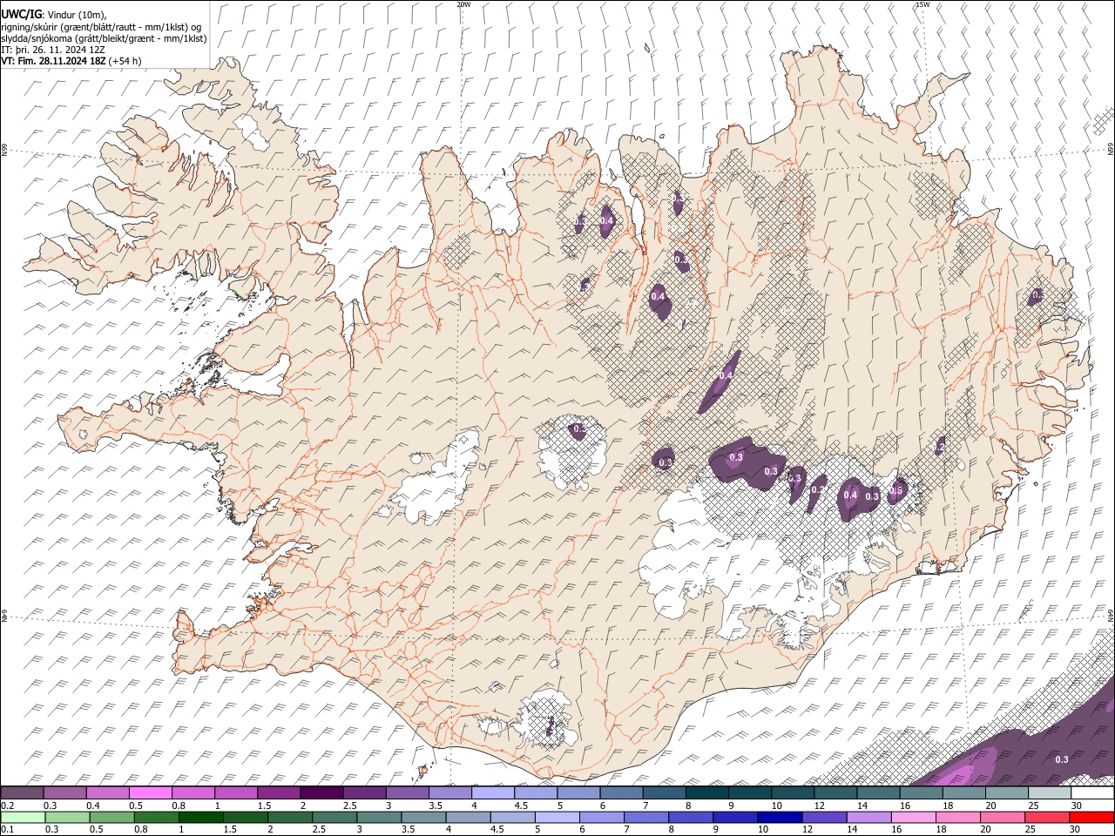1115x836 pixels.
Task: Pick the pale green 0.1–0.3 rain legend swatch
Action: point(23,817)
